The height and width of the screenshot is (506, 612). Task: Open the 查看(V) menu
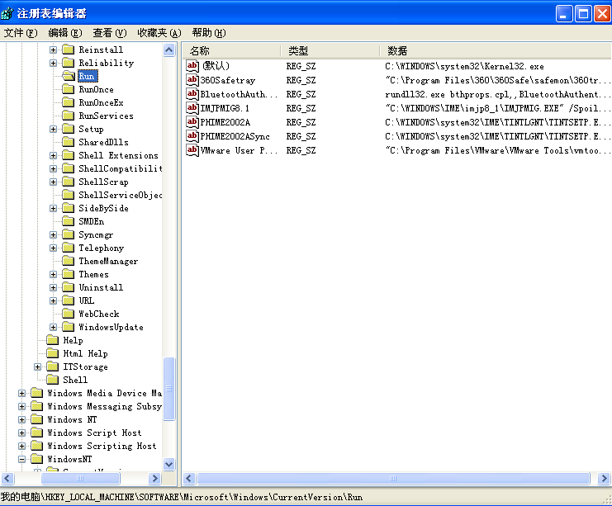110,33
